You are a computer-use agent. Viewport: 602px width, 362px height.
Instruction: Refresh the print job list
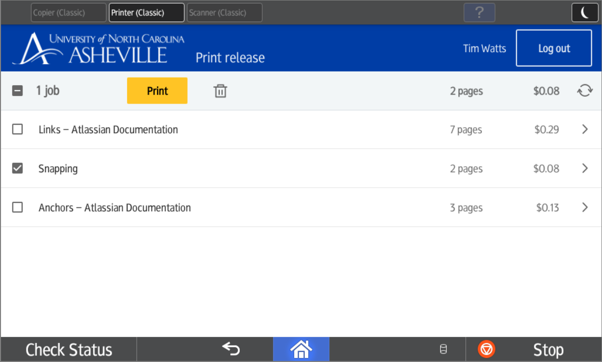[584, 91]
